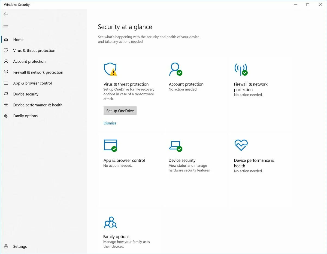Click the Virus & threat protection shield tile icon
The height and width of the screenshot is (254, 327).
coord(110,69)
